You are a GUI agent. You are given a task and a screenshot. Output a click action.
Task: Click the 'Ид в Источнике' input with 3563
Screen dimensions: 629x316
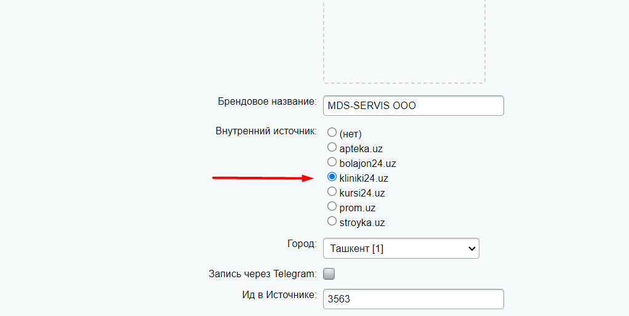pyautogui.click(x=413, y=299)
